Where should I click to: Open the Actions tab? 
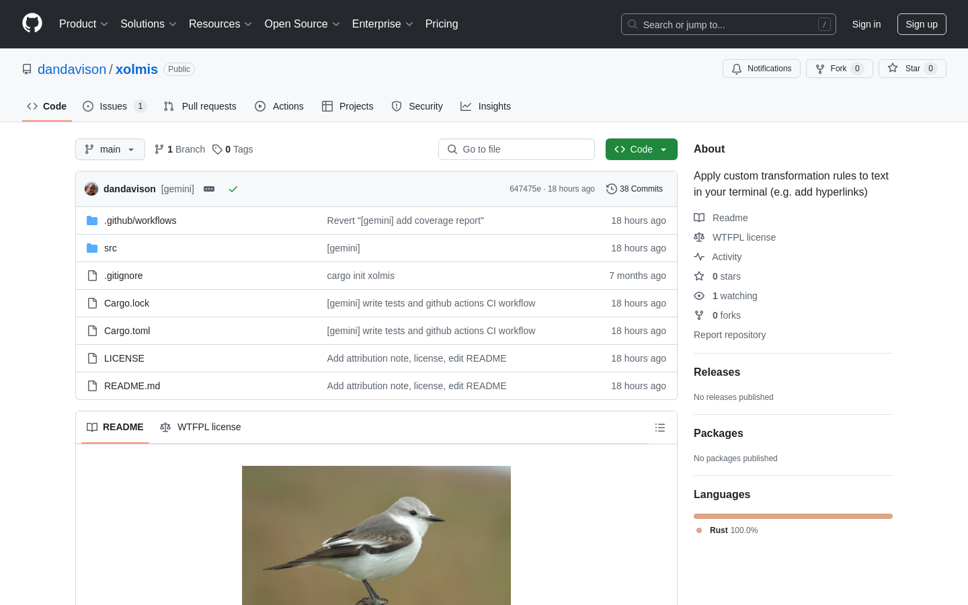pyautogui.click(x=279, y=106)
